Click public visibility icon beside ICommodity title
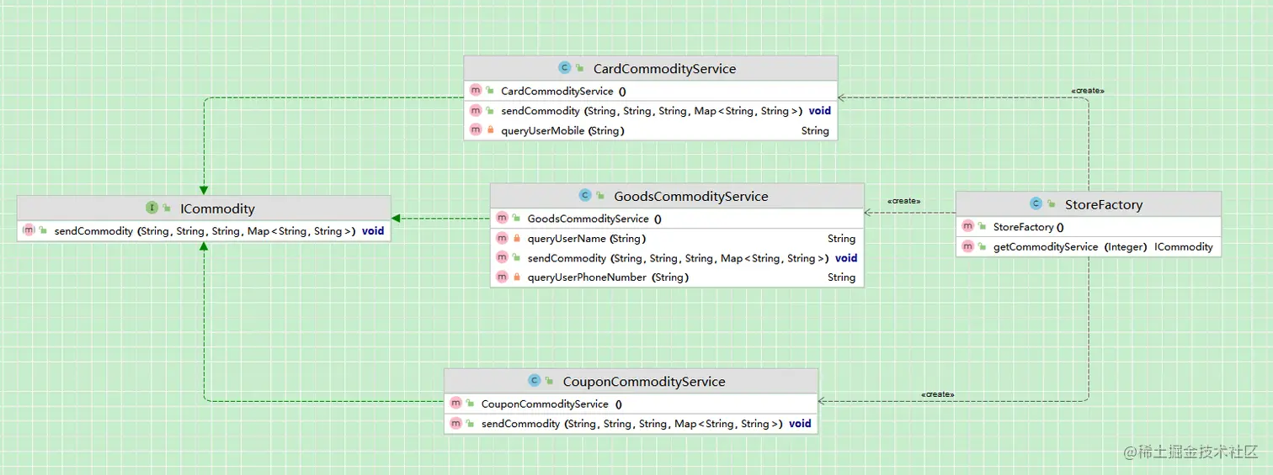1273x475 pixels. click(167, 208)
